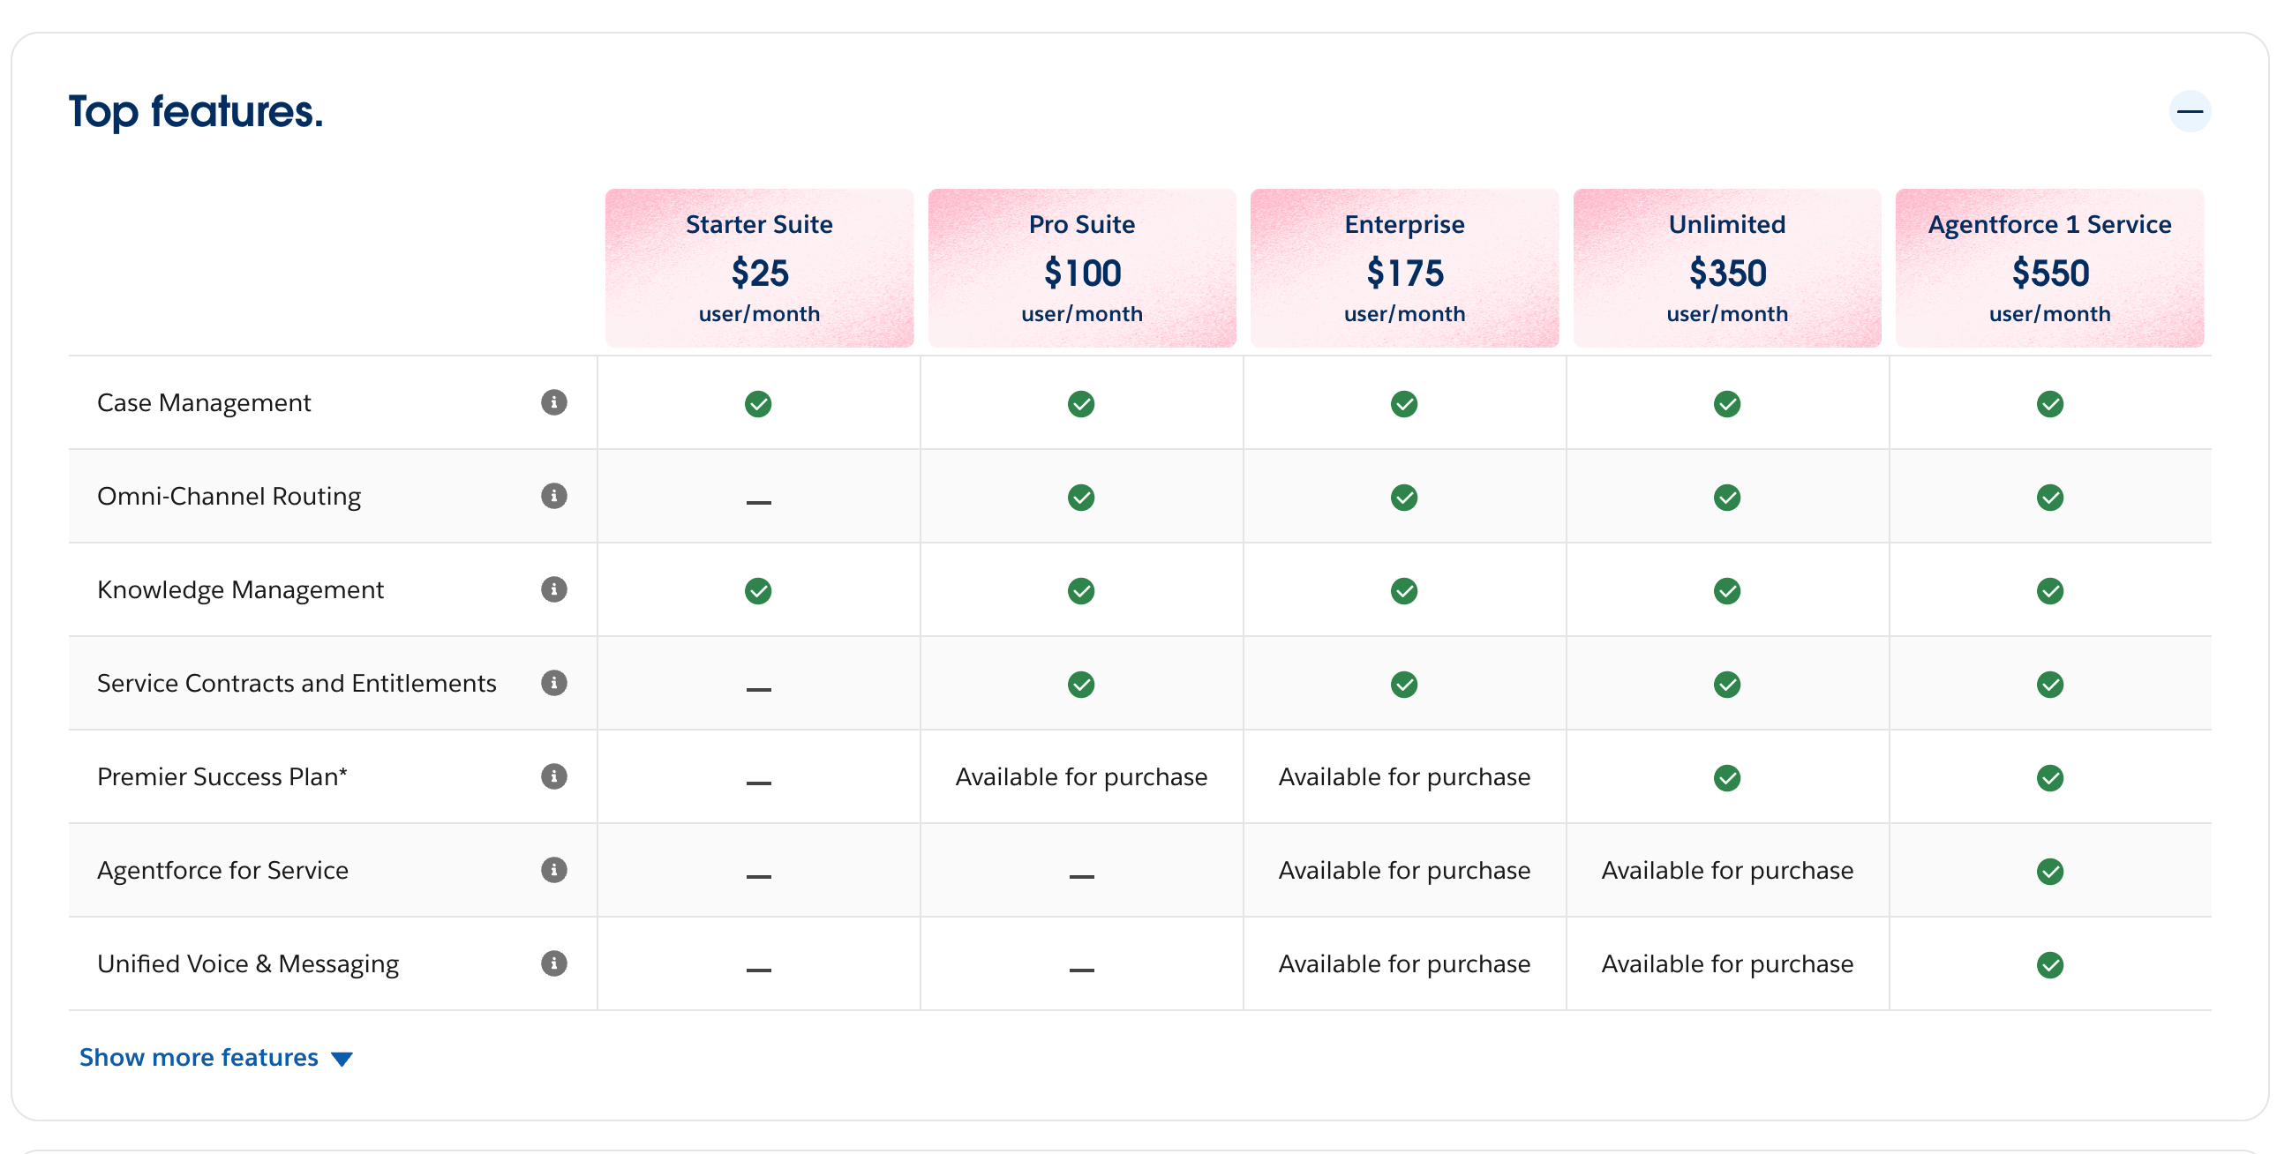The image size is (2277, 1154).
Task: Click the Service Contracts and Entitlements label
Action: (x=297, y=684)
